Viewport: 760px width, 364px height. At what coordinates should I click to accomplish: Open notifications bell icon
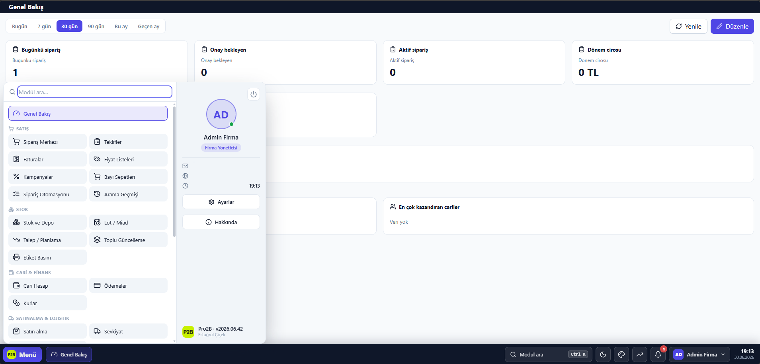[658, 354]
